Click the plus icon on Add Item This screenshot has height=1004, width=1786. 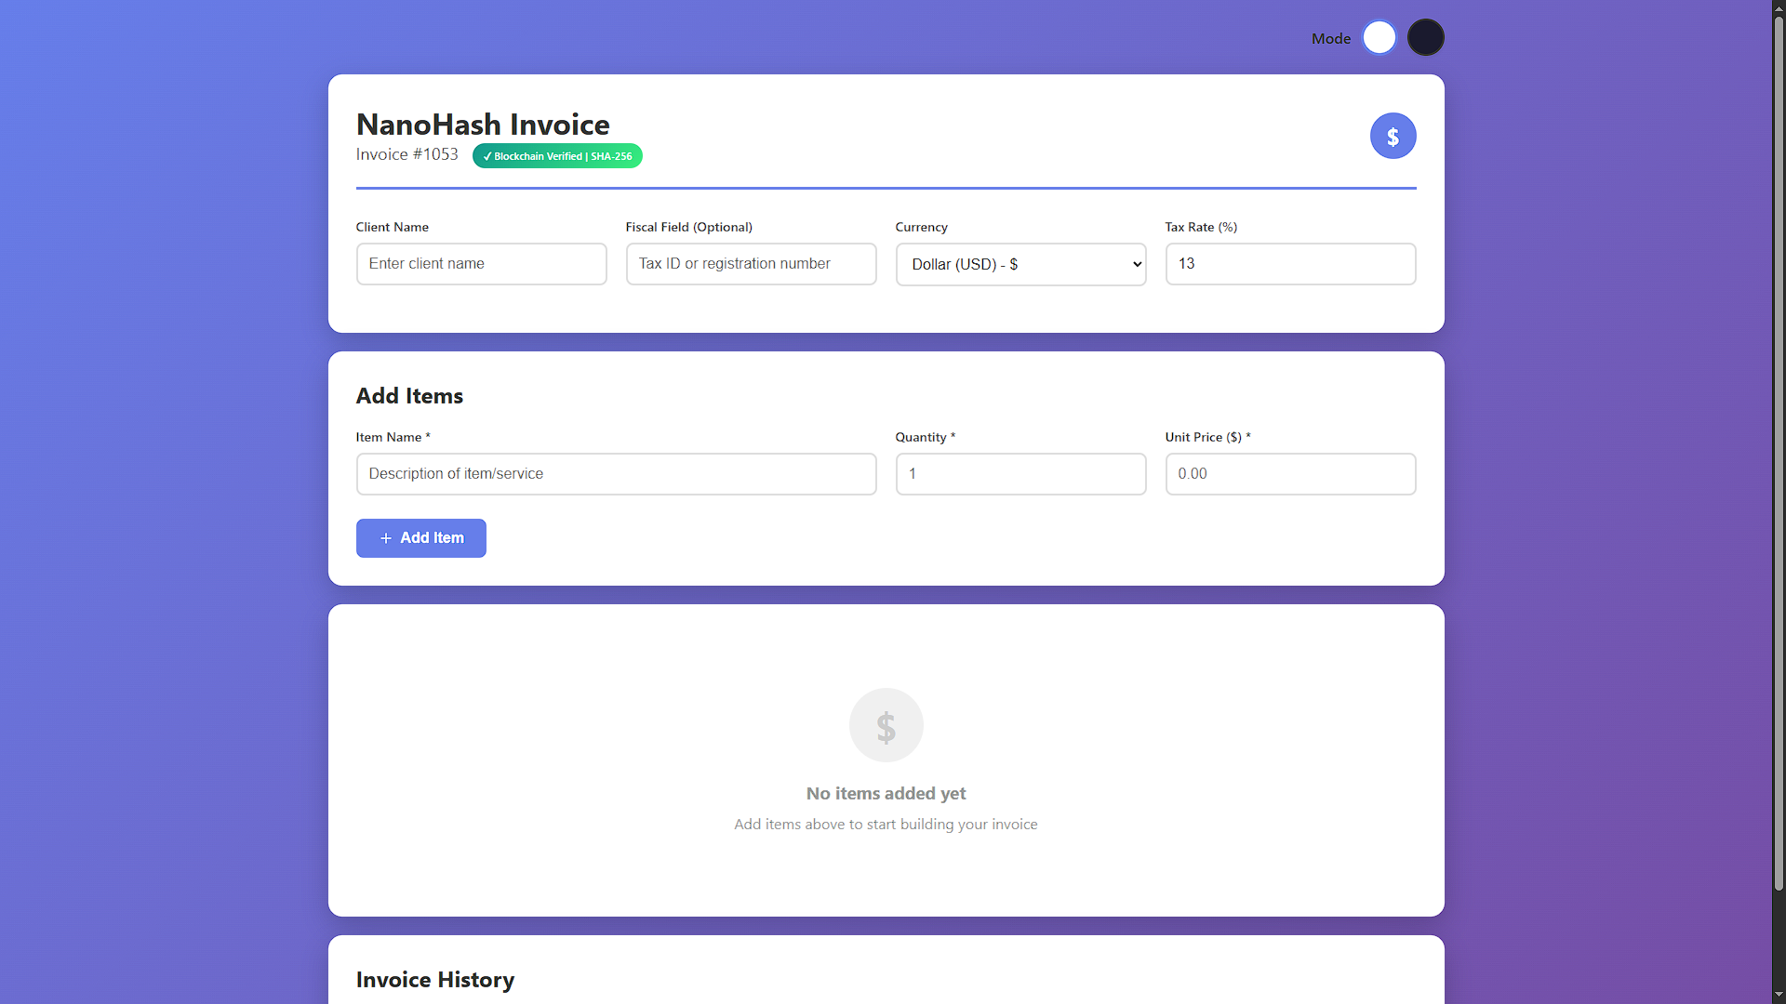(386, 538)
